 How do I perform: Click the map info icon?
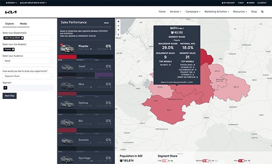[118, 34]
